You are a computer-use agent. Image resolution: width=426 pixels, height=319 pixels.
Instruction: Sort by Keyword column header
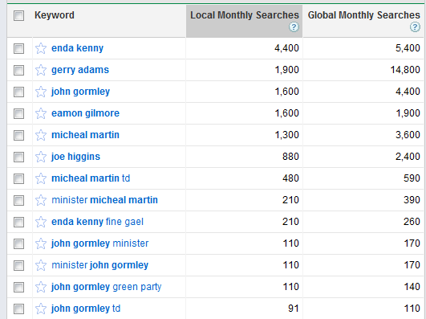click(55, 15)
